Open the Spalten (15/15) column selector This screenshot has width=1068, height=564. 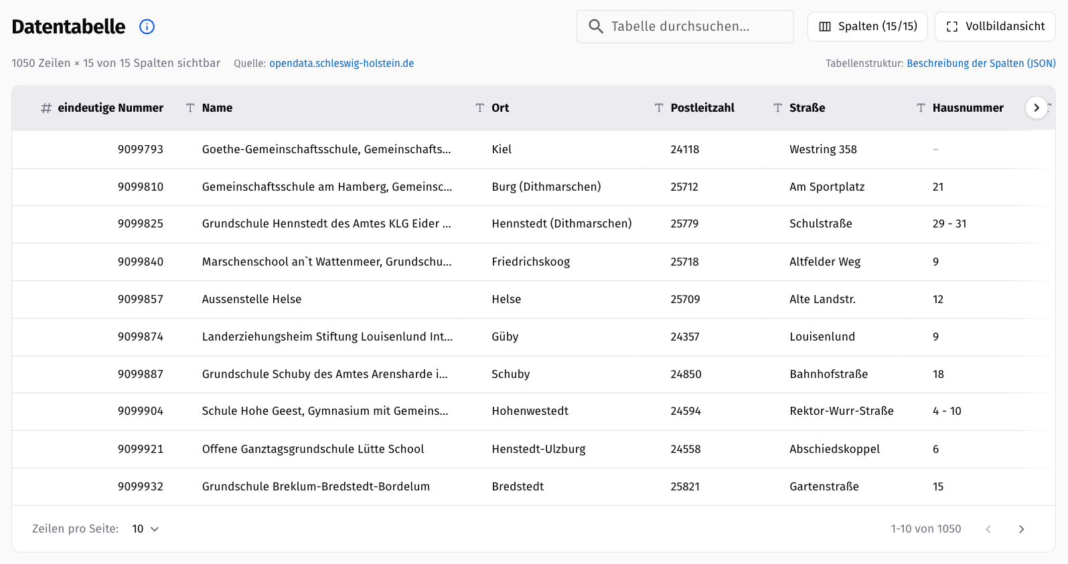pyautogui.click(x=867, y=27)
